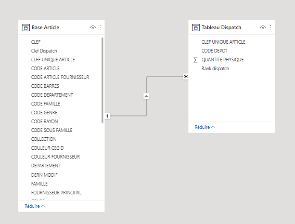Select the COLLECTION field
The width and height of the screenshot is (295, 224).
pyautogui.click(x=44, y=139)
